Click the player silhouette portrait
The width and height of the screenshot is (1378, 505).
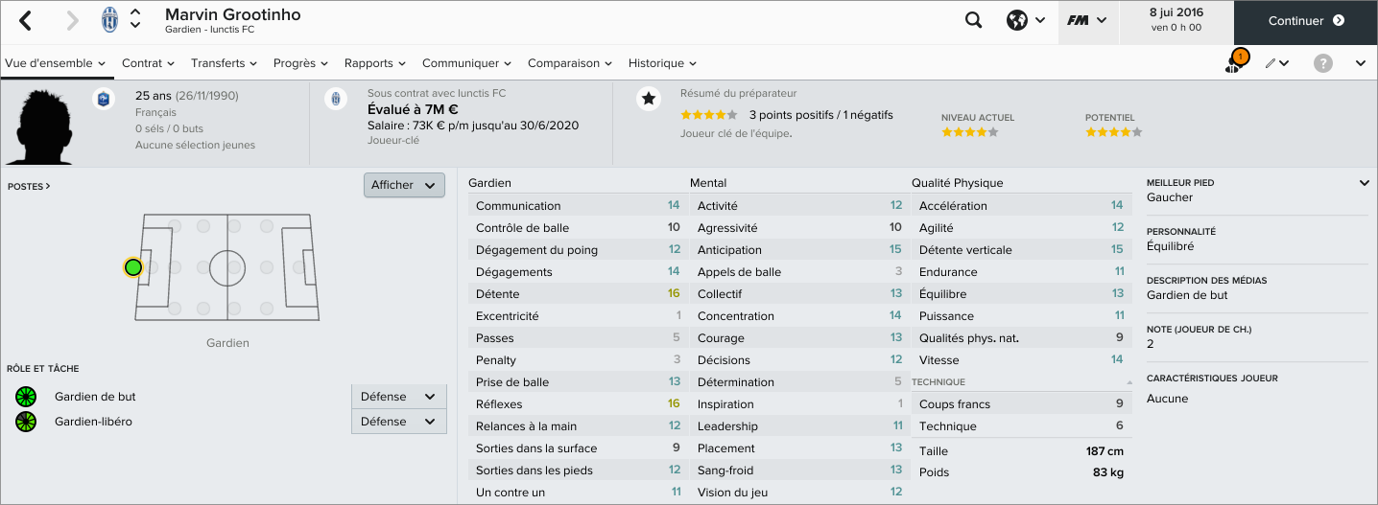pyautogui.click(x=39, y=125)
